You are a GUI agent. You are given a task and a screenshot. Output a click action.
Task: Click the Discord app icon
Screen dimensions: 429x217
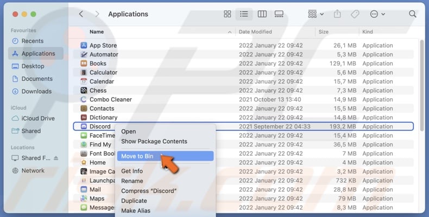(x=84, y=126)
